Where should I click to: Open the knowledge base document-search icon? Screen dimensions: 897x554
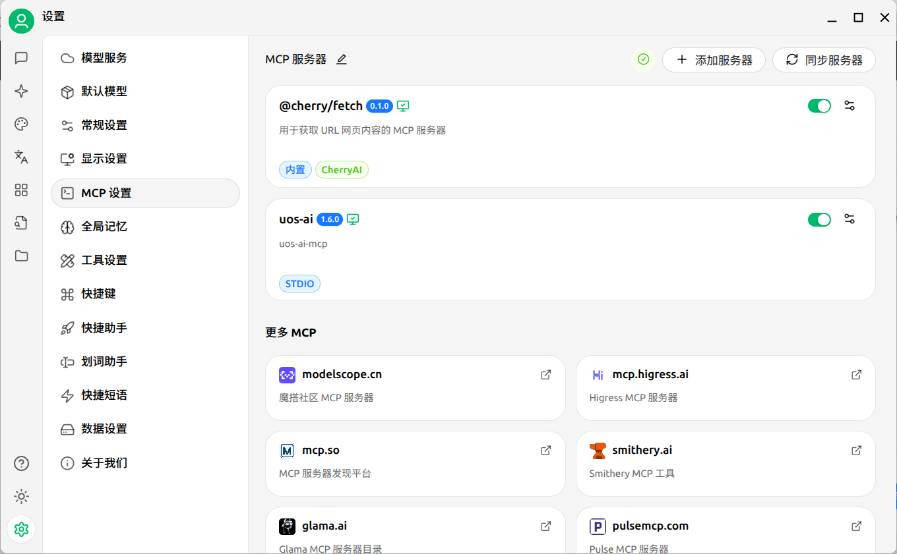21,223
